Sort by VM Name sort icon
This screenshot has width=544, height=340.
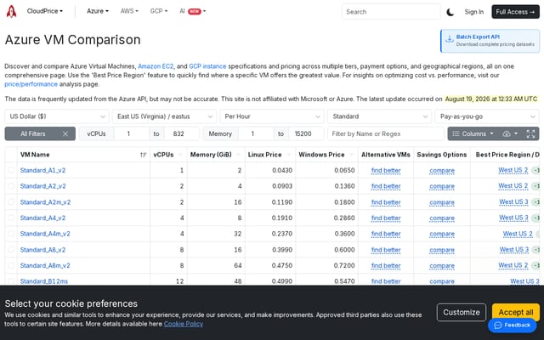coord(143,155)
